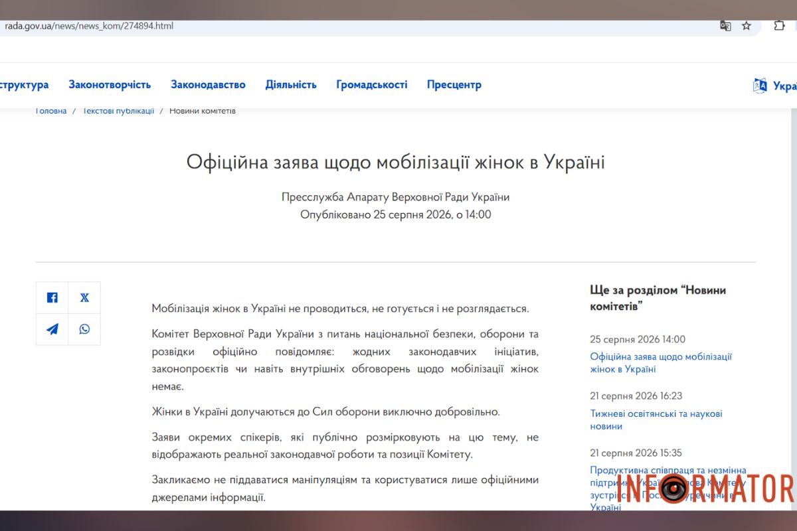Click paragraph starting Мобілізація жінок в Україні не проводиться
This screenshot has width=797, height=531.
pyautogui.click(x=341, y=309)
